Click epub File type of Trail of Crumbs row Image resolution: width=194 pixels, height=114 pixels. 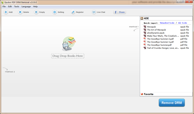click(x=185, y=48)
